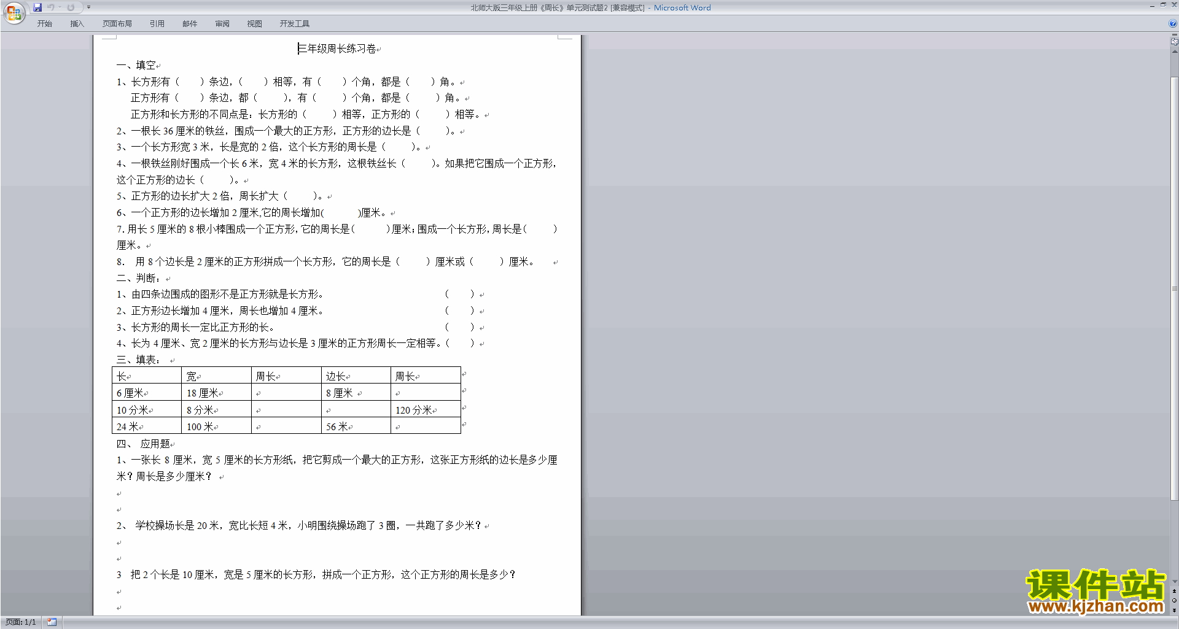
Task: Open the 视图 ribbon tab
Action: (x=254, y=23)
